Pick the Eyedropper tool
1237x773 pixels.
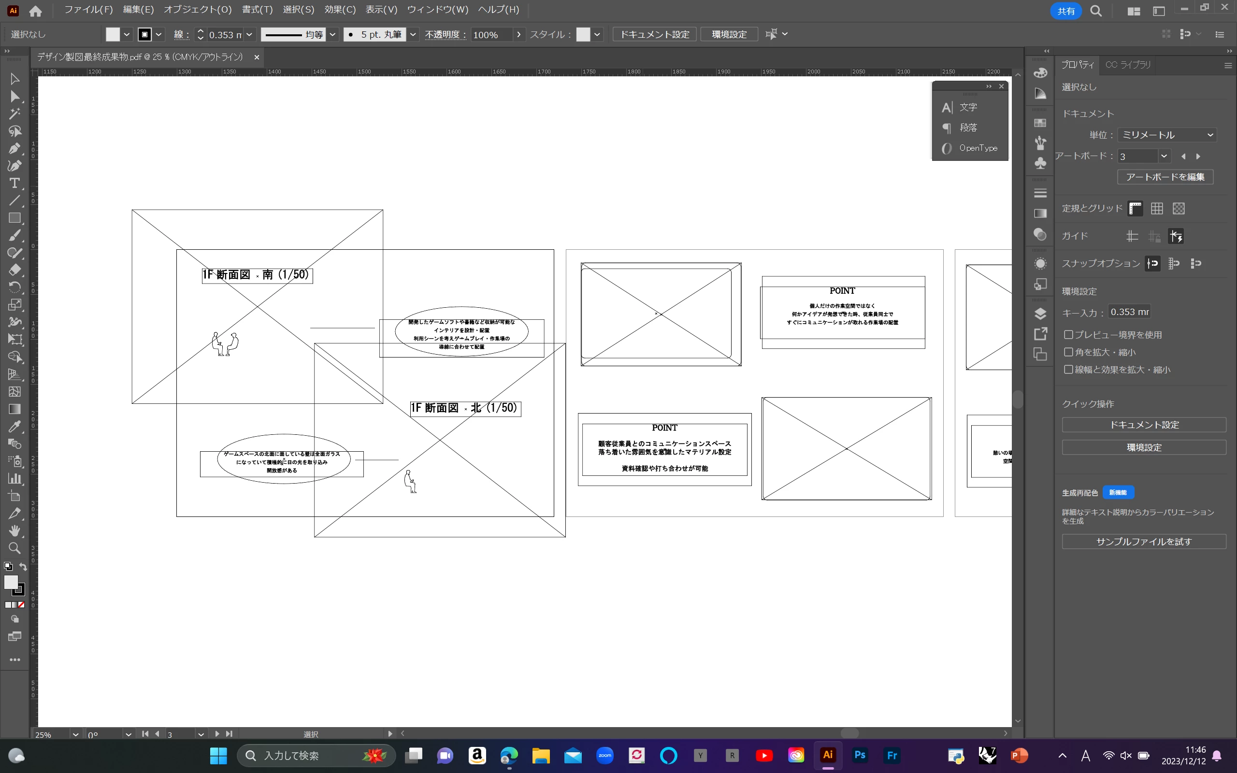14,427
